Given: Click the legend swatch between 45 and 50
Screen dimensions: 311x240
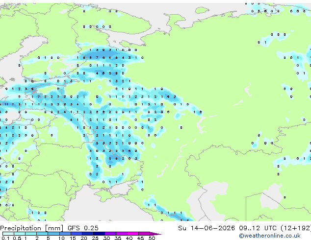Looking at the screenshot, I should click(144, 234).
